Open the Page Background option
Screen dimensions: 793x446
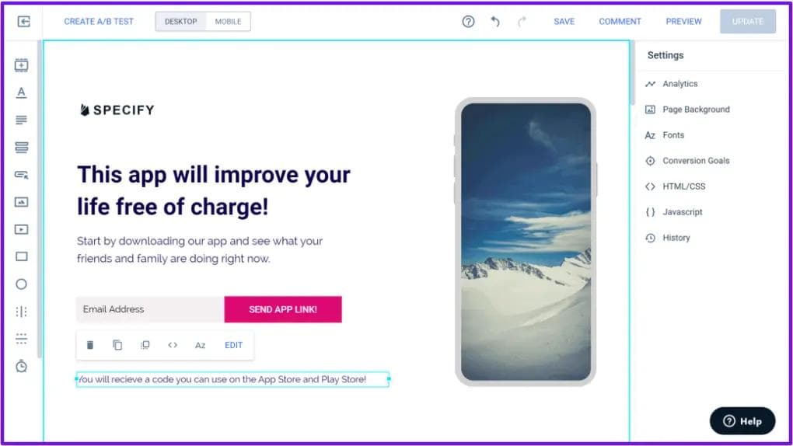click(x=695, y=110)
